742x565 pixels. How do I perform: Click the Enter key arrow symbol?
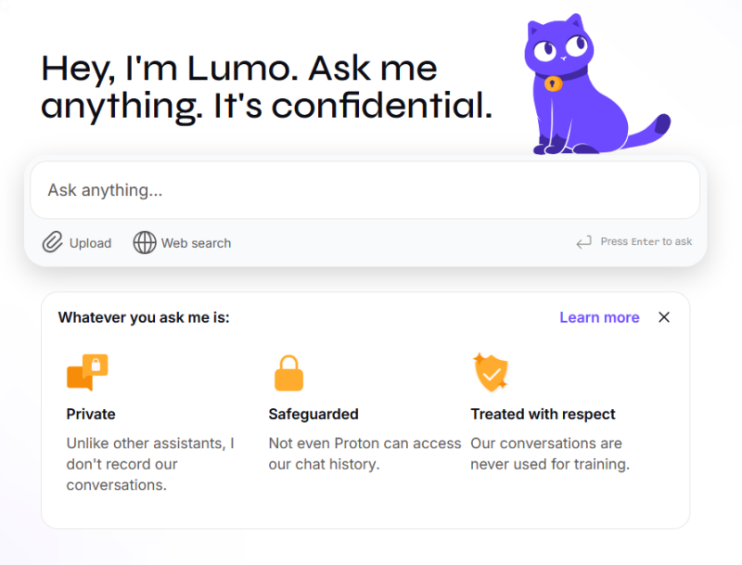click(583, 241)
